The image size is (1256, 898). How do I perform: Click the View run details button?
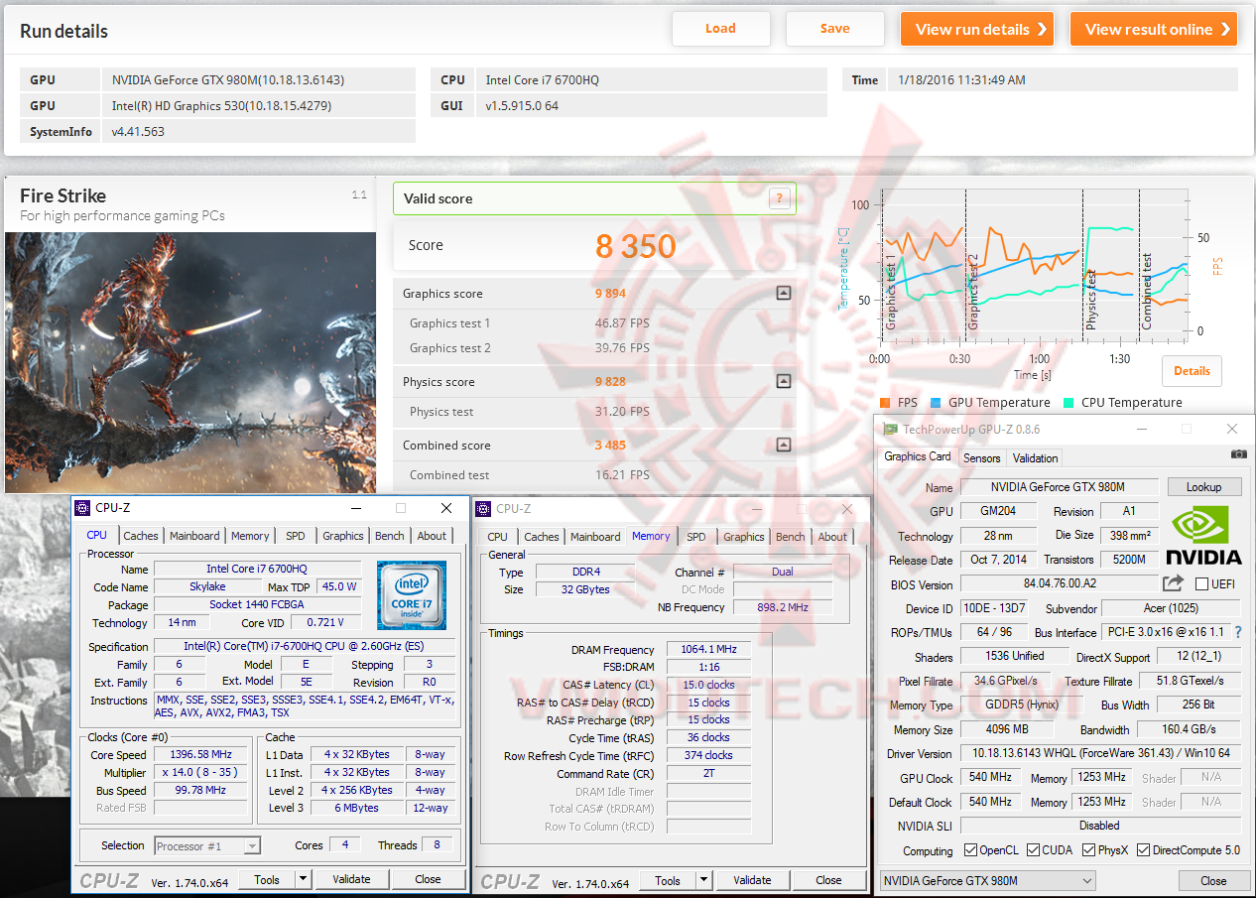point(977,29)
